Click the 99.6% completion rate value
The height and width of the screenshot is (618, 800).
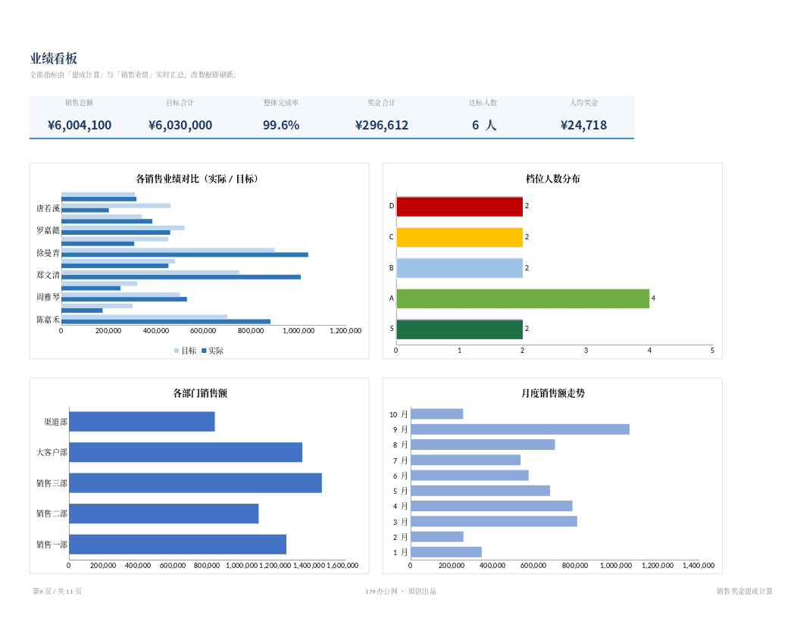281,125
